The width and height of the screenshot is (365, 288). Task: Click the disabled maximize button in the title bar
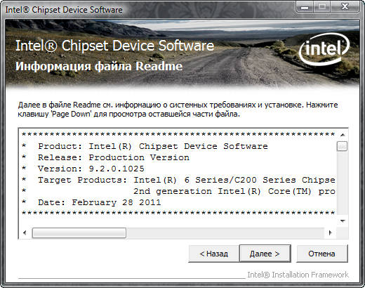(x=322, y=7)
